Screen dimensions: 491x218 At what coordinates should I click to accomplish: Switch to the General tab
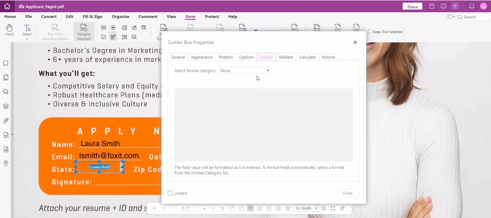178,57
